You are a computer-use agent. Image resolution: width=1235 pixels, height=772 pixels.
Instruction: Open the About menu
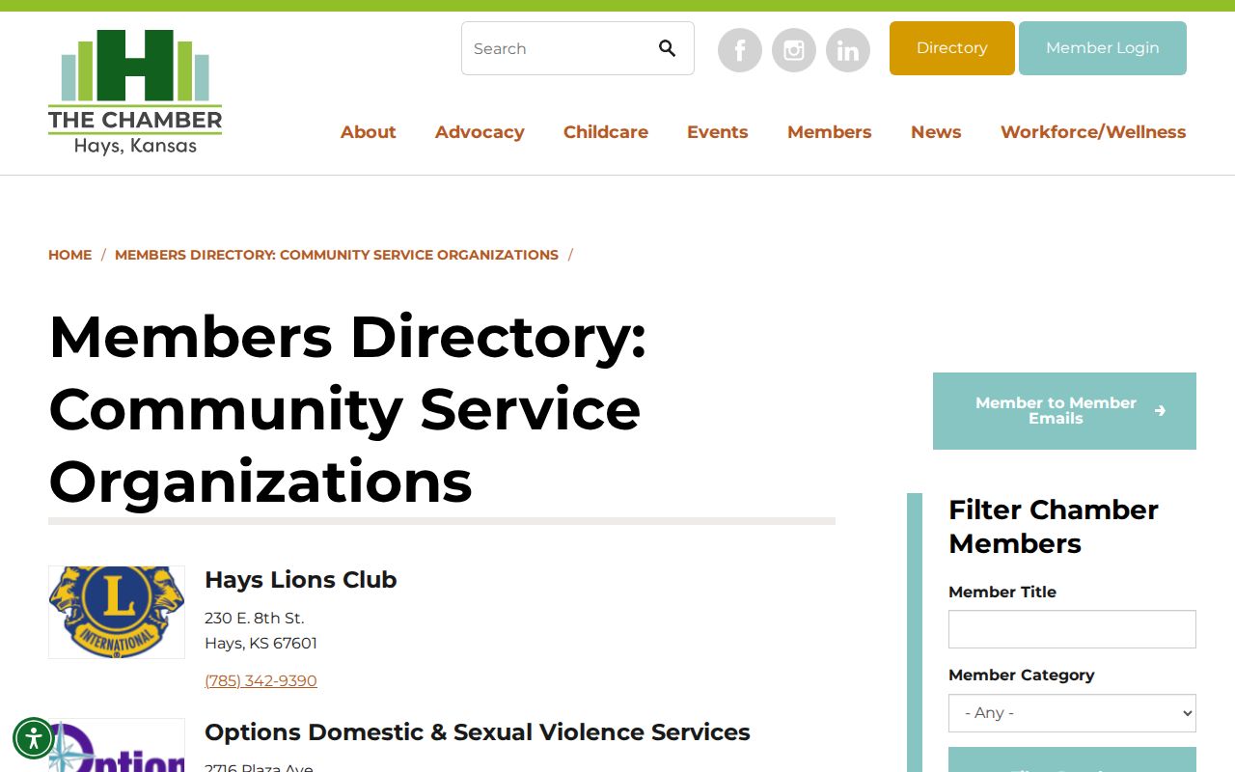[368, 132]
